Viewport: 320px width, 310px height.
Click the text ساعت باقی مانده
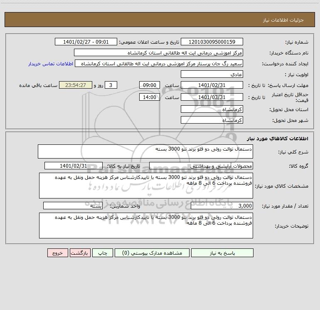pyautogui.click(x=38, y=85)
